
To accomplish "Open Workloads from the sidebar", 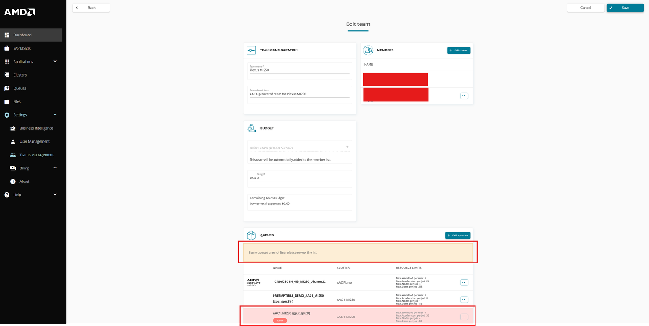I will coord(22,48).
